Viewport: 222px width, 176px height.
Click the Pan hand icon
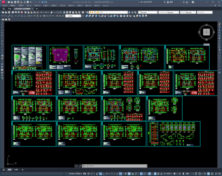[51, 12]
